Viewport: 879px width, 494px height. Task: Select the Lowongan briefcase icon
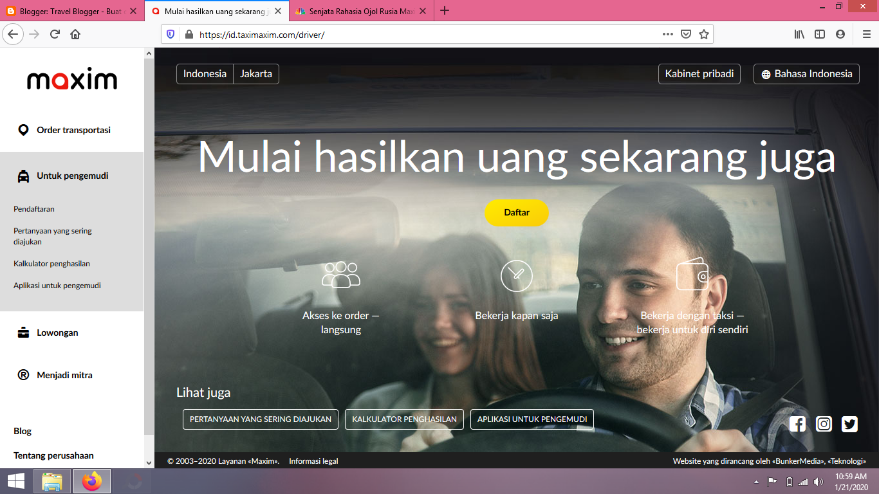pyautogui.click(x=24, y=332)
